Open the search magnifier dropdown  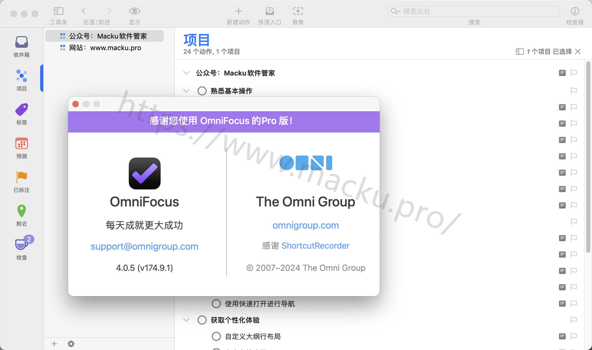pyautogui.click(x=396, y=11)
